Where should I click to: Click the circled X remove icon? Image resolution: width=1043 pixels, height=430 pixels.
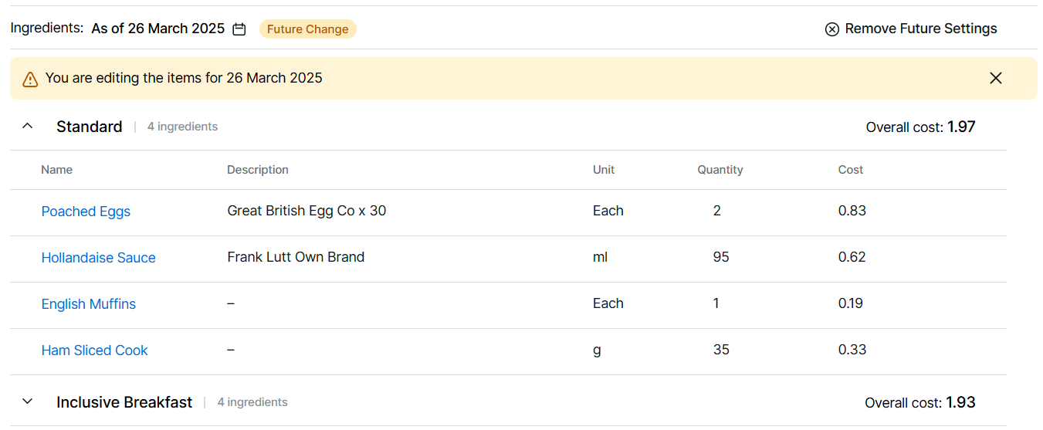point(831,29)
